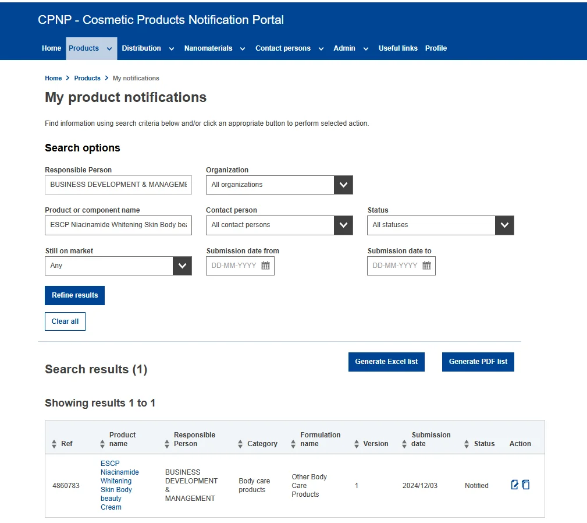This screenshot has width=587, height=523.
Task: Click the Refine results button
Action: click(x=74, y=295)
